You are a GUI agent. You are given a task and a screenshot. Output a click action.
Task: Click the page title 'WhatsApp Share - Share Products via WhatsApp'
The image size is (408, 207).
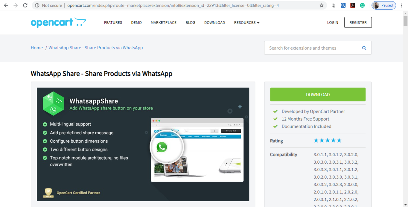point(101,74)
